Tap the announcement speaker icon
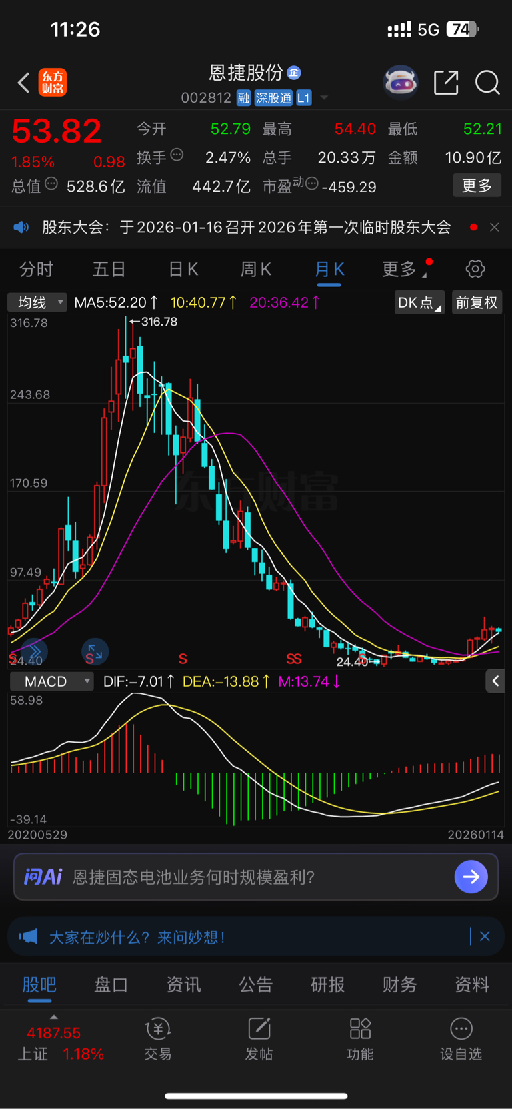Viewport: 512px width, 1109px height. point(21,227)
